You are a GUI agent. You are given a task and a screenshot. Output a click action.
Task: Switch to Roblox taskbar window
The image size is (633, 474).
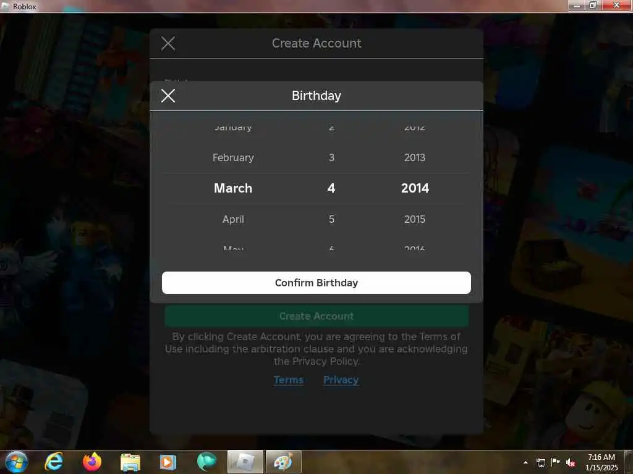(x=245, y=462)
